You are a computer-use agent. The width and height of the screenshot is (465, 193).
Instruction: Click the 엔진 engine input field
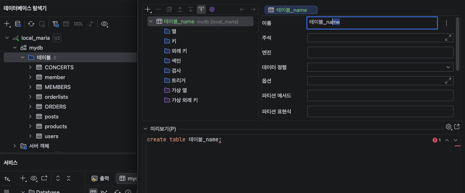(x=380, y=52)
